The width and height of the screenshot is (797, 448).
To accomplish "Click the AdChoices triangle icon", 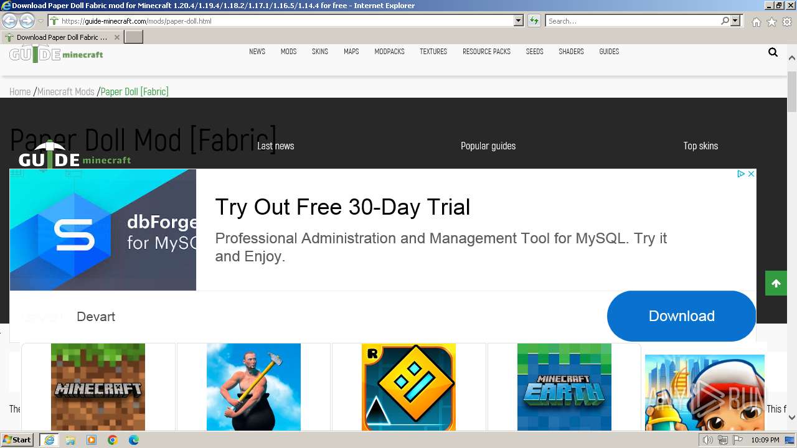I will [741, 174].
